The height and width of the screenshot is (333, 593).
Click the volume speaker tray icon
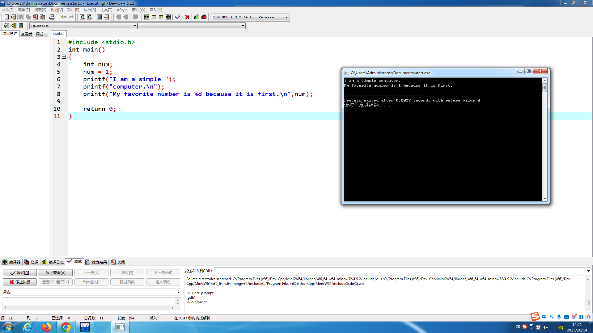[x=545, y=327]
